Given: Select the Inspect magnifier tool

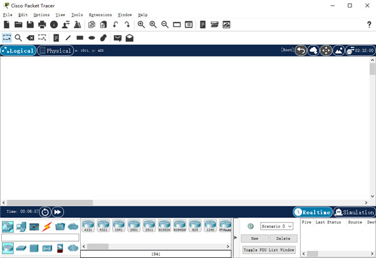Looking at the screenshot, I should [19, 38].
